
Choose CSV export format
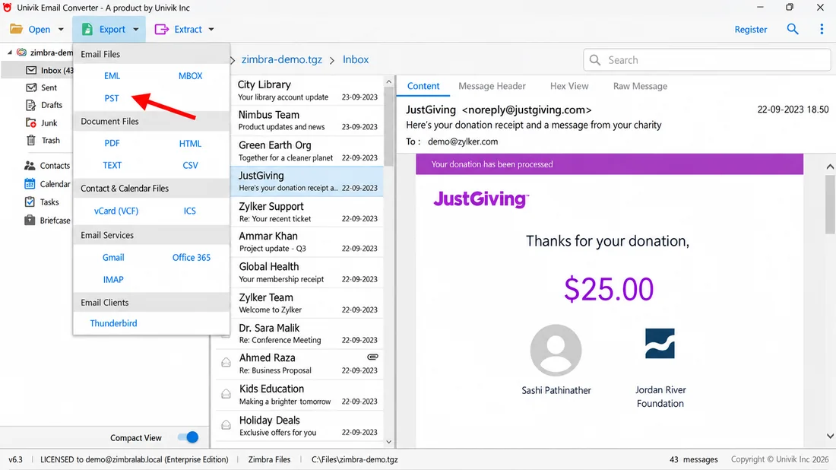190,165
